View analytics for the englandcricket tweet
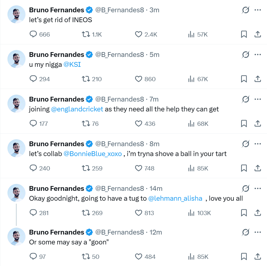This screenshot has height=266, width=267. (191, 124)
